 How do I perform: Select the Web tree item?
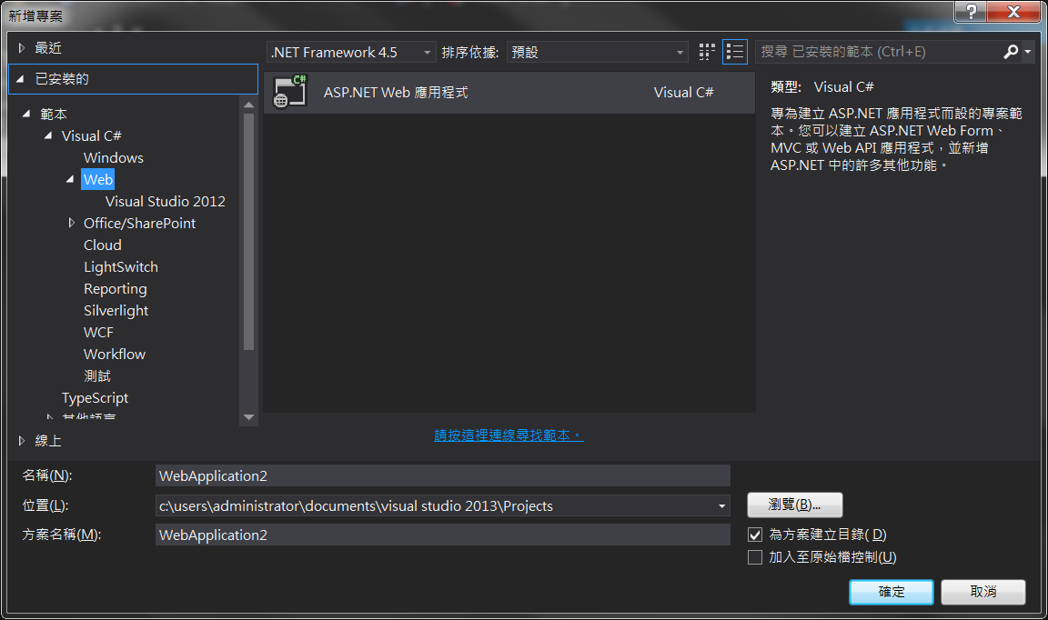(x=97, y=179)
